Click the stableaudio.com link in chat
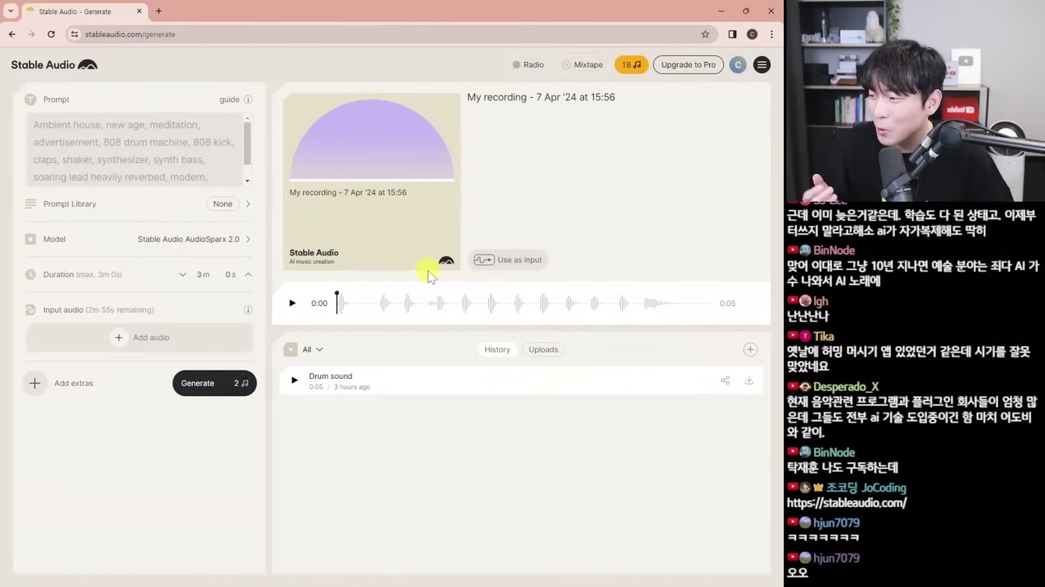 point(847,503)
